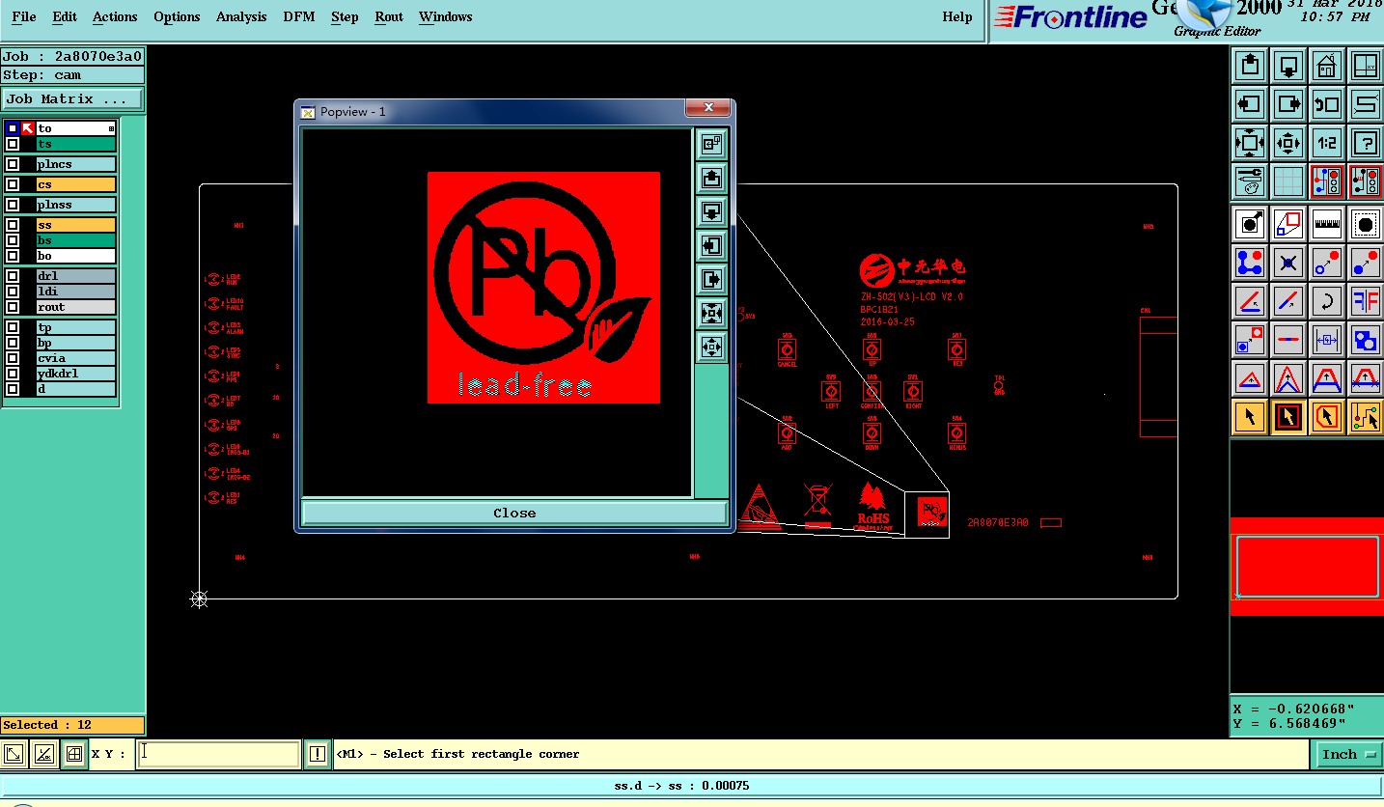Screen dimensions: 1384x807
Task: Open the Actions menu
Action: pyautogui.click(x=115, y=16)
